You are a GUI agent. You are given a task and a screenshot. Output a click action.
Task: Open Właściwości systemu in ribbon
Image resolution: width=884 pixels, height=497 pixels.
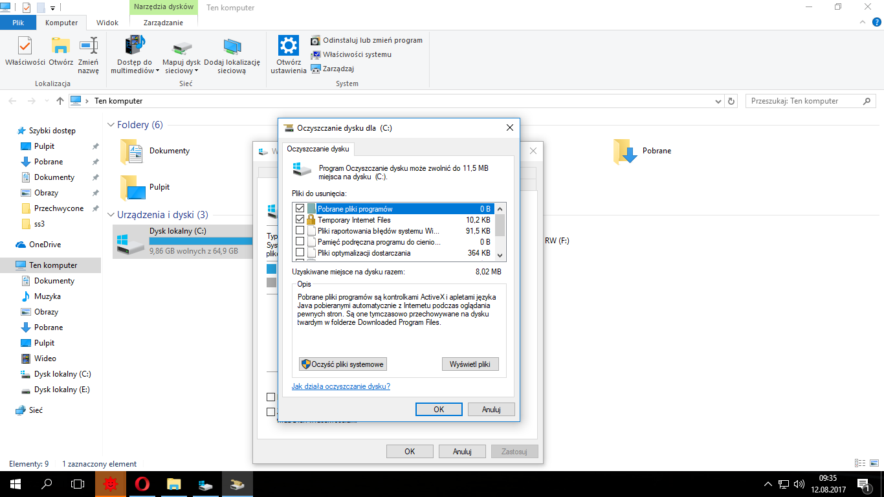pyautogui.click(x=351, y=54)
